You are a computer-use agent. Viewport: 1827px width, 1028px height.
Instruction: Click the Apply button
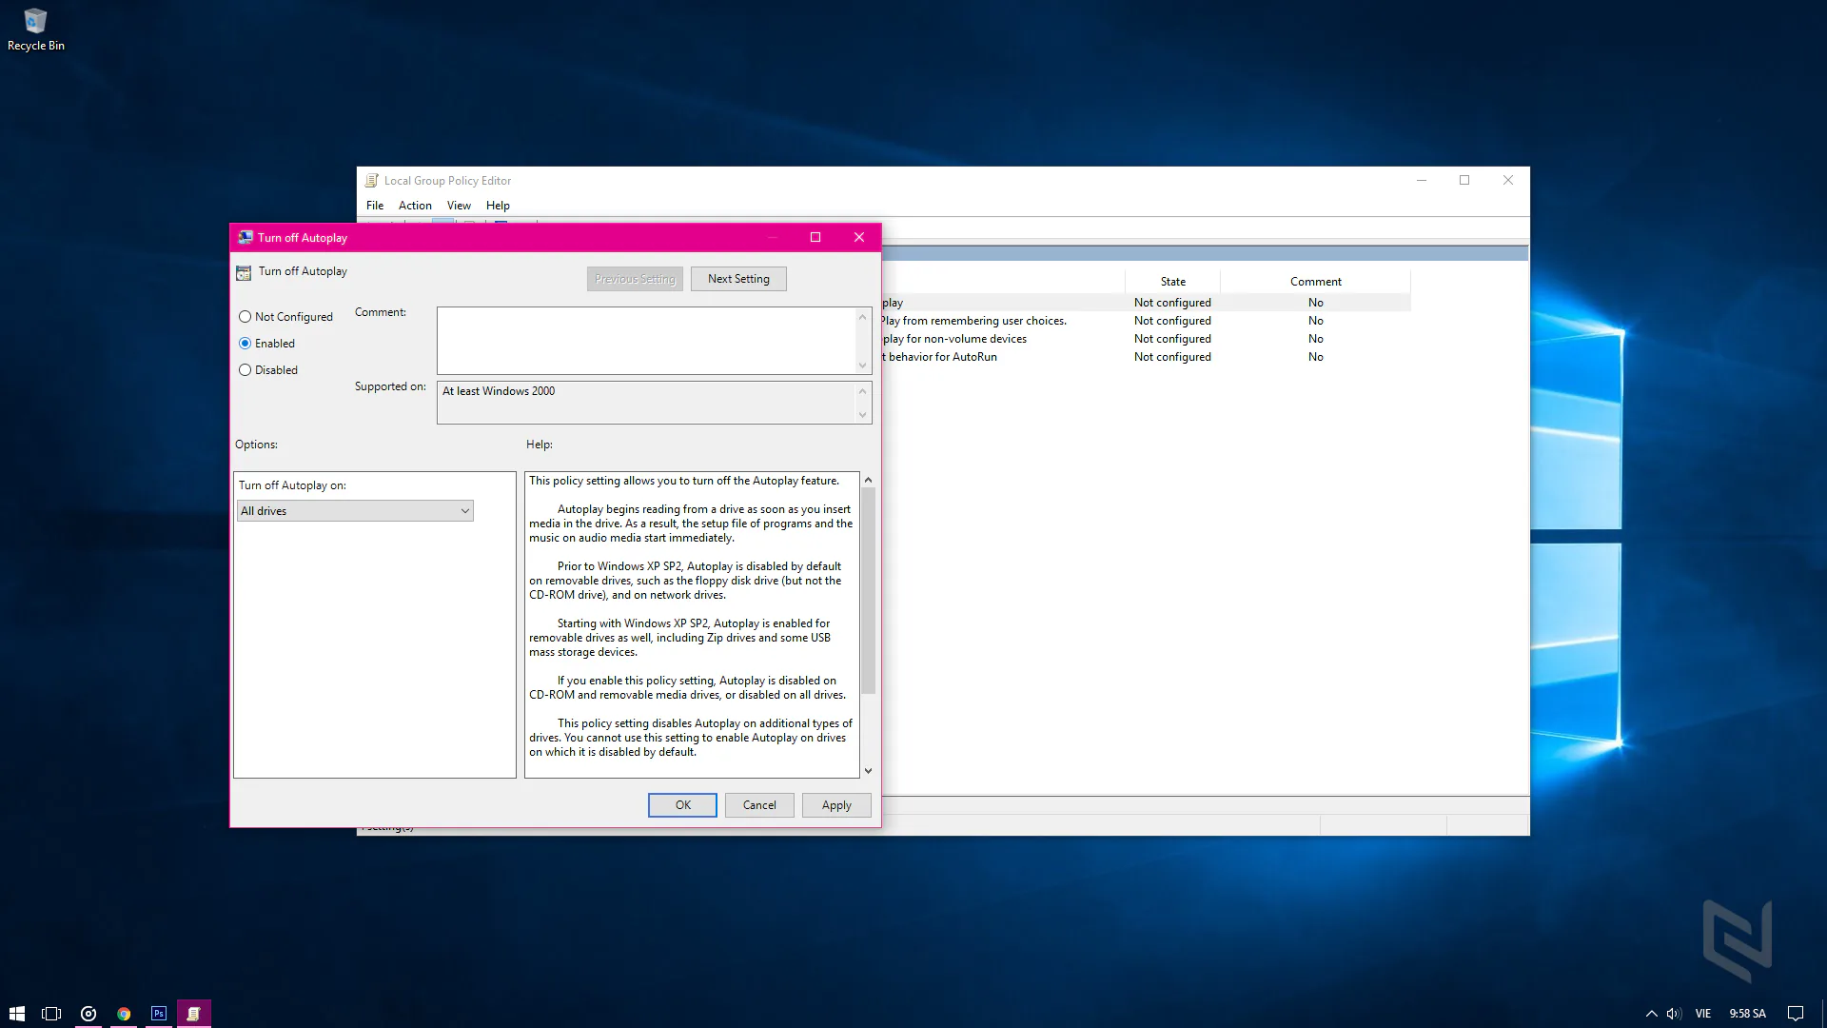coord(836,805)
